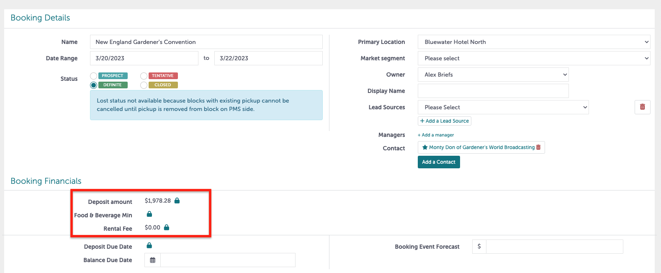Open the Lead Sources Please Select dropdown
This screenshot has height=273, width=661.
(503, 107)
